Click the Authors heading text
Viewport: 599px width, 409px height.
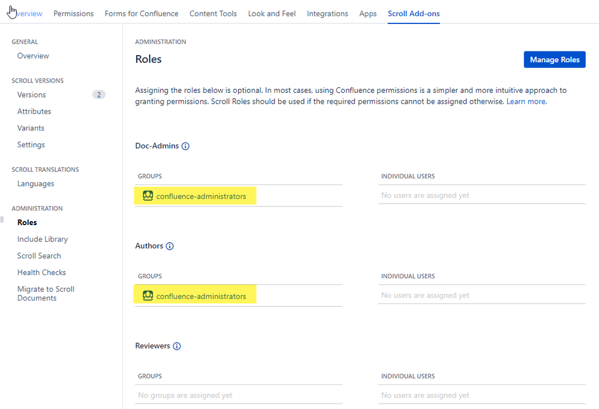pos(149,246)
